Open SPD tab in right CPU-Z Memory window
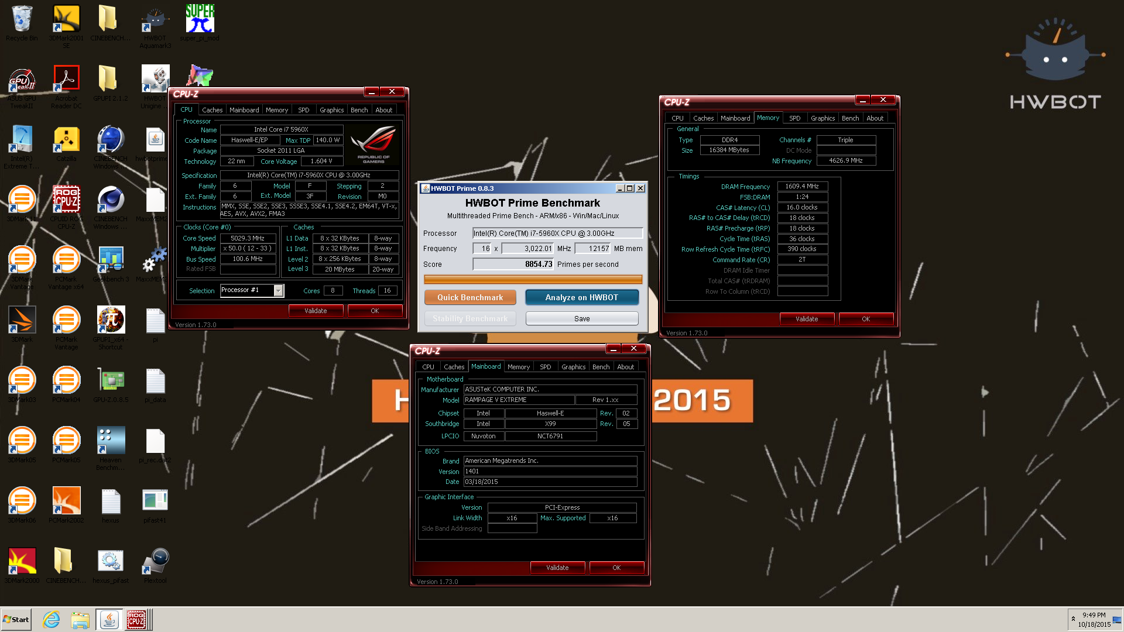Viewport: 1124px width, 632px height. coord(794,118)
